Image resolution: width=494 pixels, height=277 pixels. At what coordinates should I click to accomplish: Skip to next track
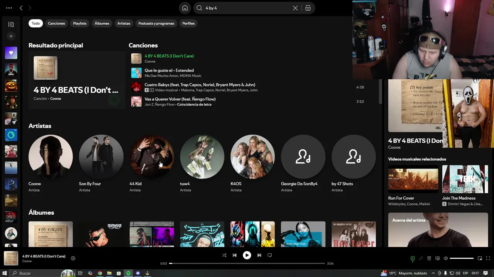point(259,255)
